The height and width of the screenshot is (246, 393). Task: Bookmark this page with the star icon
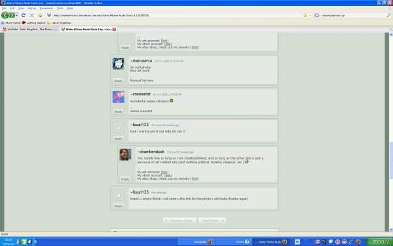click(305, 15)
